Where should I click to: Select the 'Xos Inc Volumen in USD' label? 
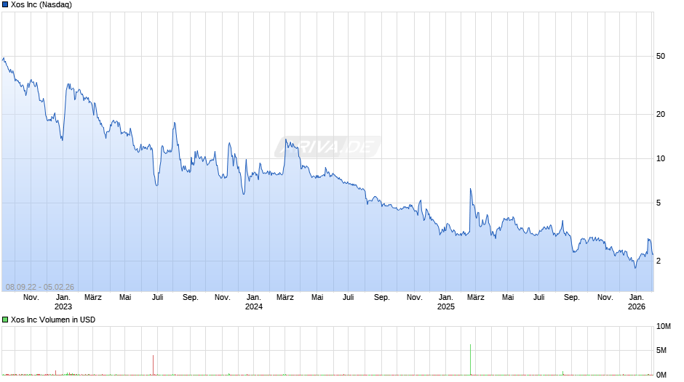(x=53, y=320)
